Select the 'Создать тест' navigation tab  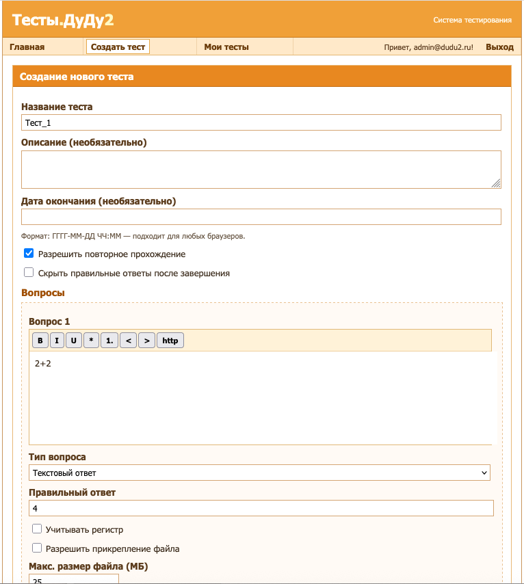118,47
